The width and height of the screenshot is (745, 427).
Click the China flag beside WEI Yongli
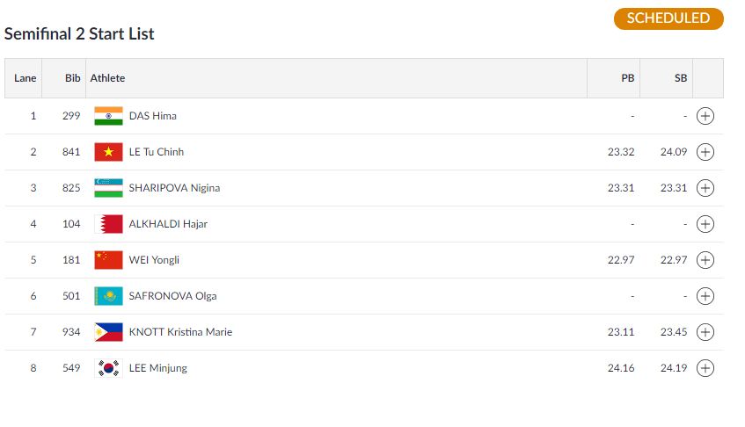109,260
